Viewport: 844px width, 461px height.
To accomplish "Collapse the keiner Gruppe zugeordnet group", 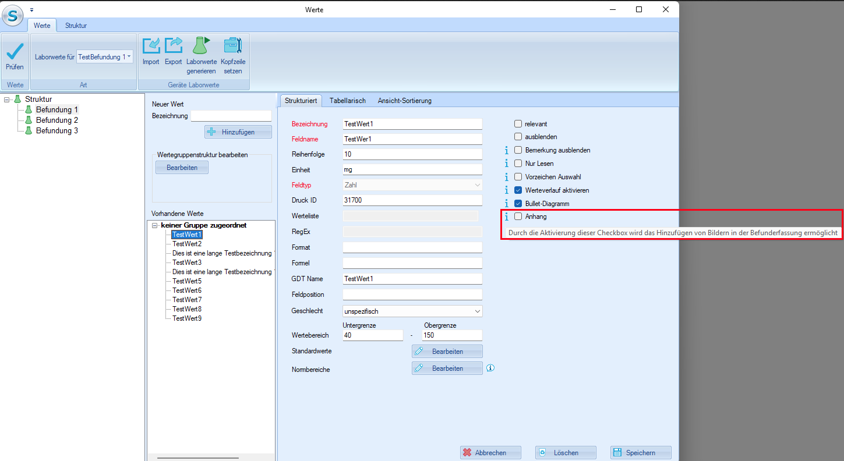I will pyautogui.click(x=155, y=225).
